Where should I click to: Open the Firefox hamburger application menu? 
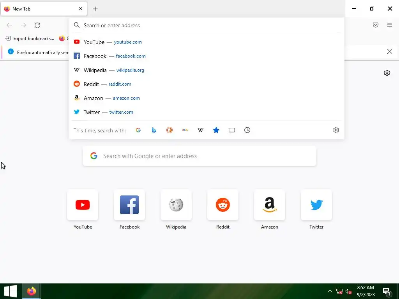[x=390, y=25]
